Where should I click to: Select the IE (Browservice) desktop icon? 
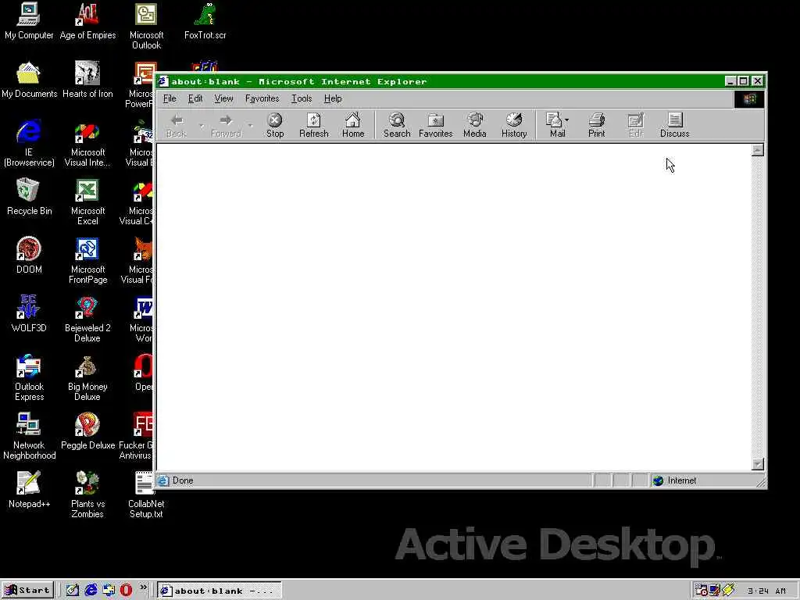pyautogui.click(x=29, y=144)
